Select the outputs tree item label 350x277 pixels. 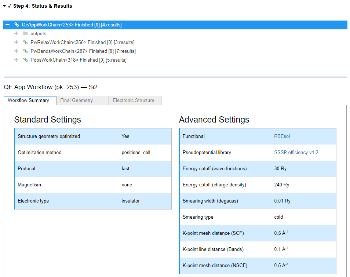coord(39,33)
